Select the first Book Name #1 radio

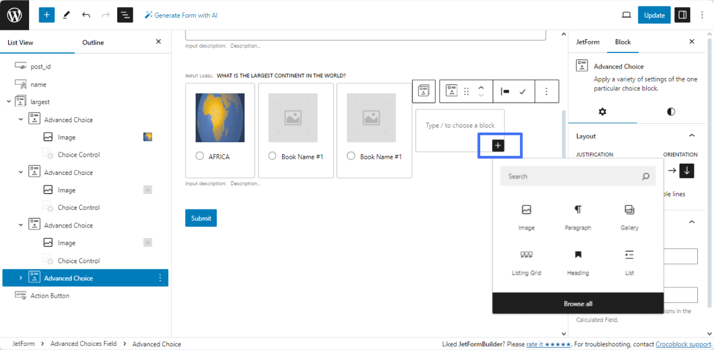coord(273,156)
